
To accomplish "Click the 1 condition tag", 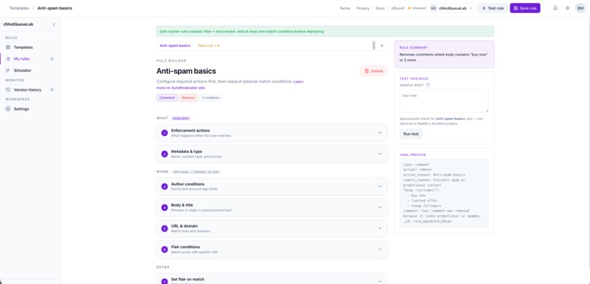I will tap(211, 98).
